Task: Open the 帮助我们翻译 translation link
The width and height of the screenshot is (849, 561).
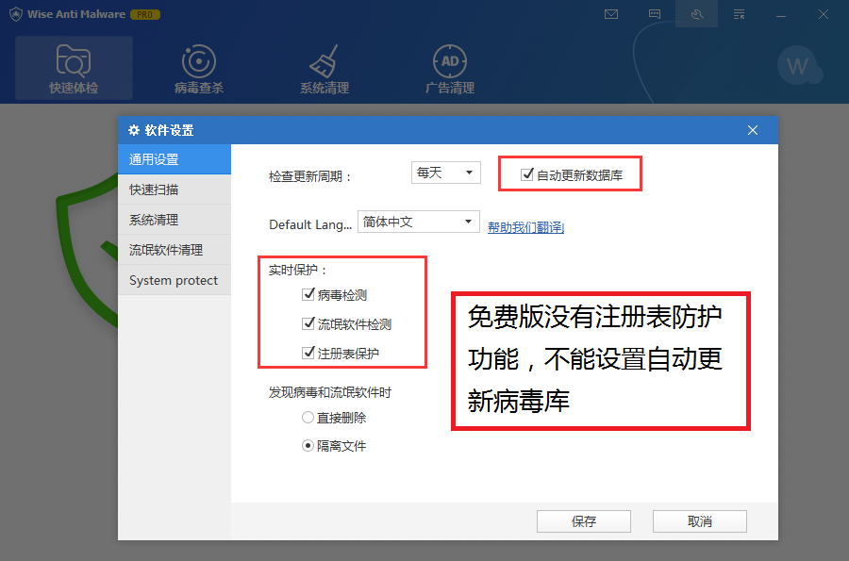Action: click(x=525, y=226)
